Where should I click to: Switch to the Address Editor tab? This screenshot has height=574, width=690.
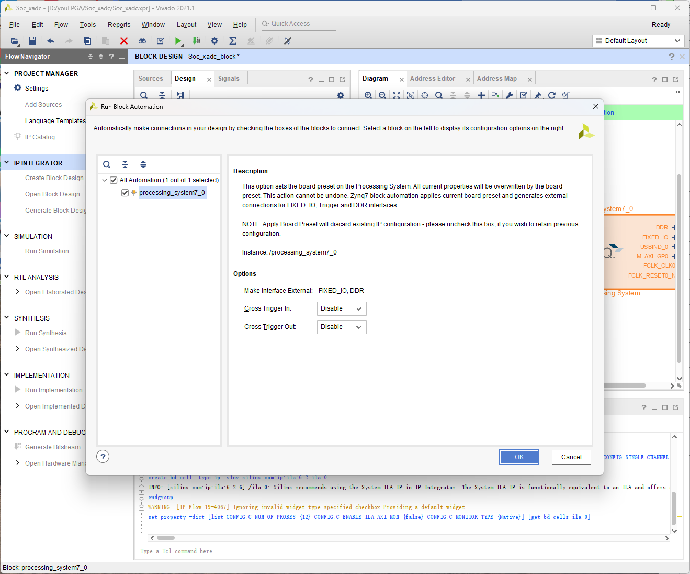[433, 79]
